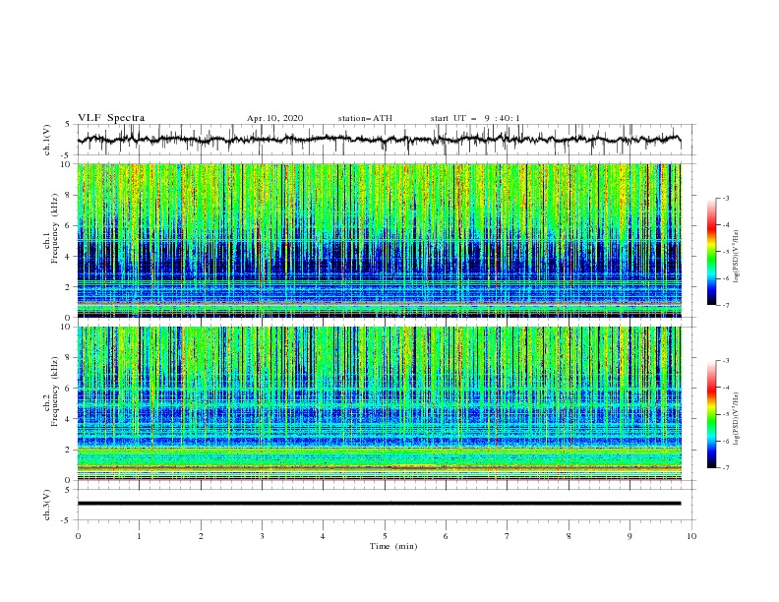Click the time axis tick label "7"
This screenshot has height=602, width=779.
tap(508, 536)
